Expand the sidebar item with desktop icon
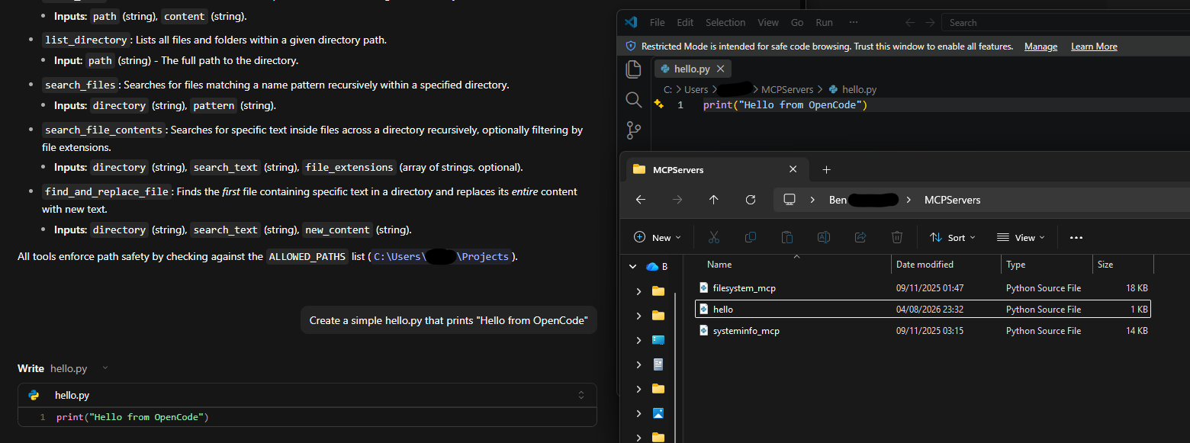1190x443 pixels. tap(638, 340)
